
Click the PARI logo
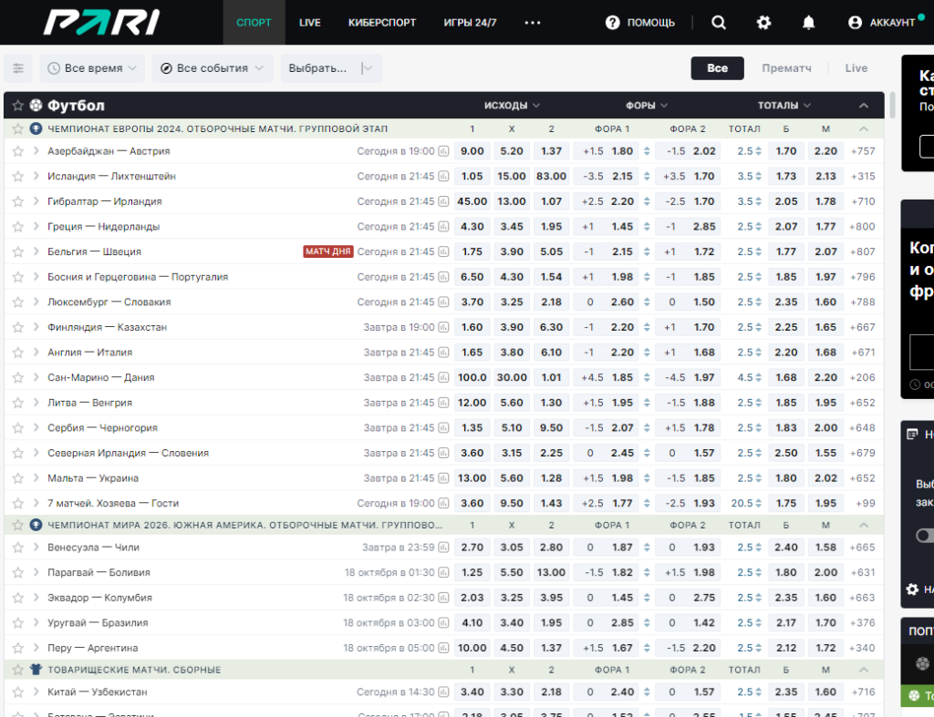pyautogui.click(x=102, y=23)
